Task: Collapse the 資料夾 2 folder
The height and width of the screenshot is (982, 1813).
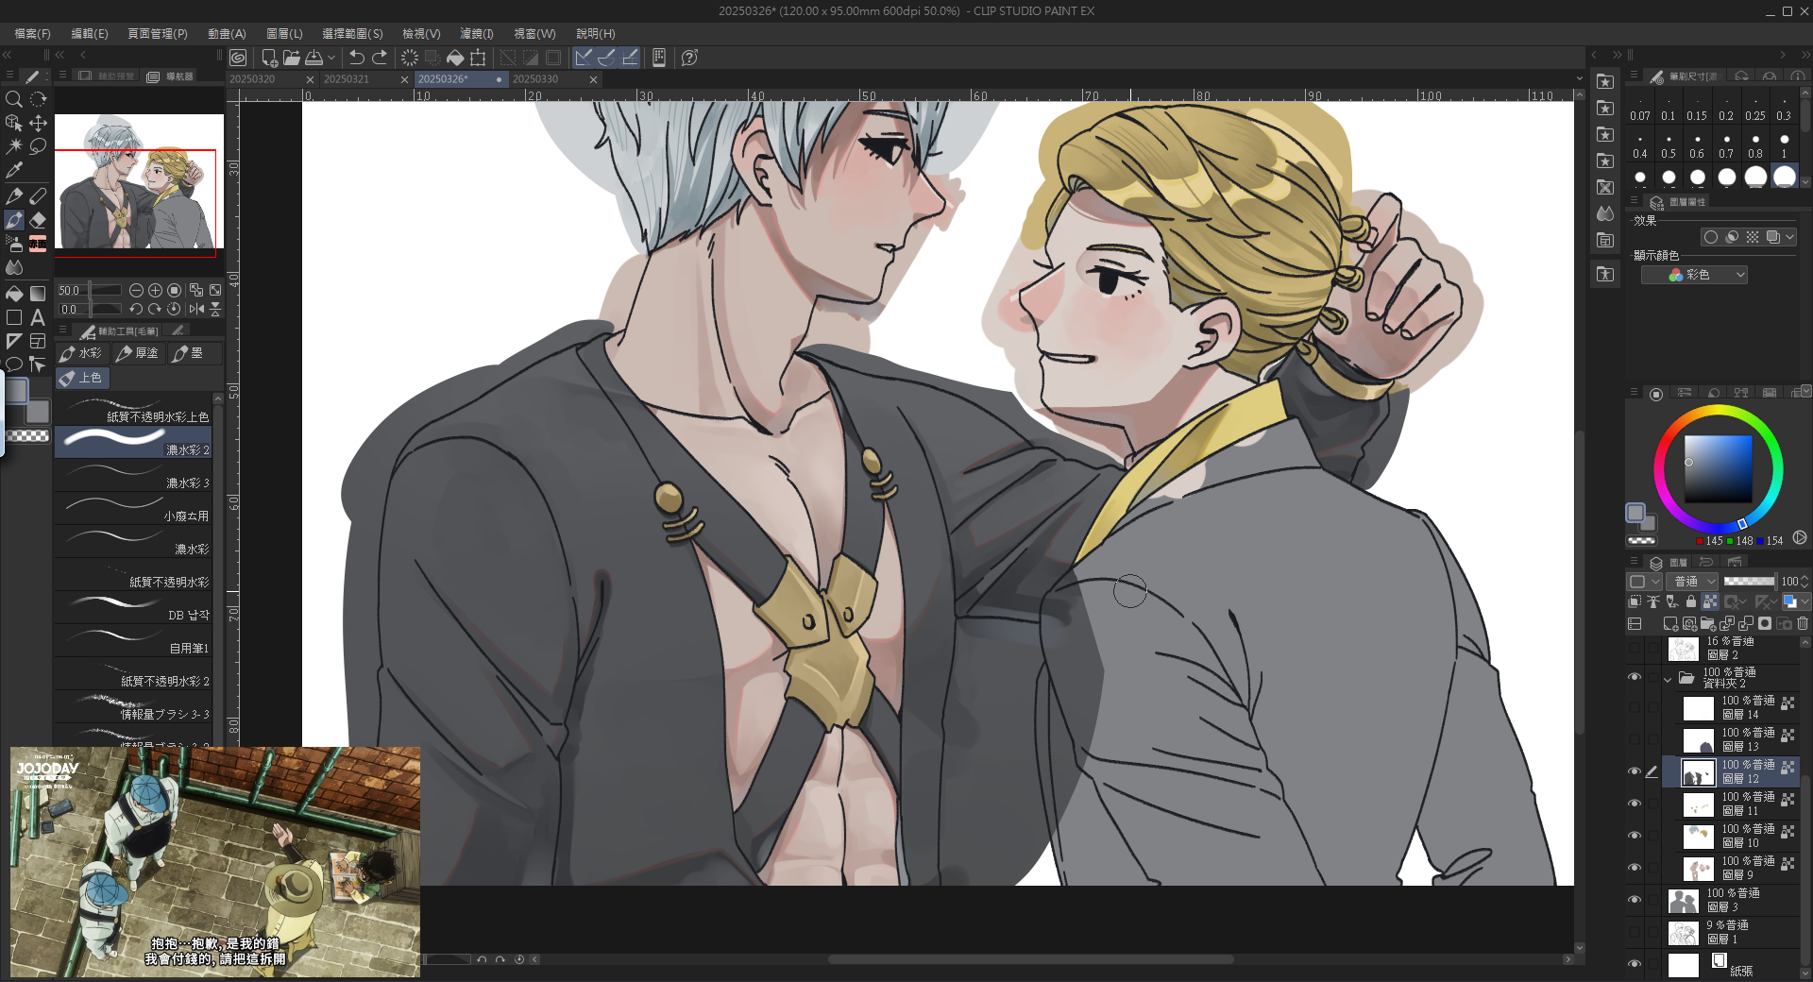Action: point(1668,679)
